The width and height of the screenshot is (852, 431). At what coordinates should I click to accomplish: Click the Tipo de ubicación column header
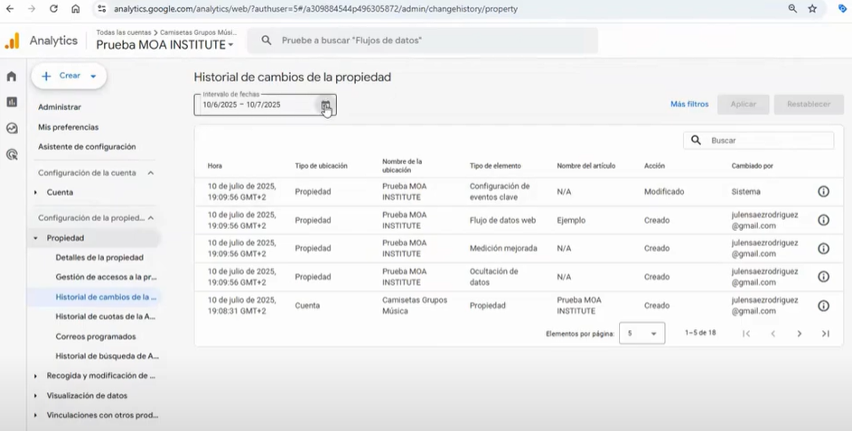tap(321, 166)
